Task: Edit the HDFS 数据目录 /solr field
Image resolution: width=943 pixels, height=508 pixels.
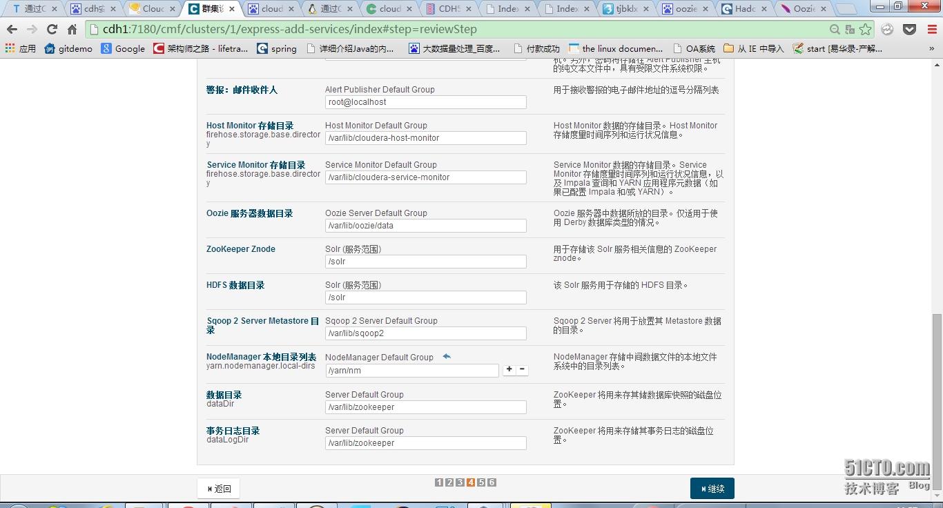Action: pyautogui.click(x=425, y=297)
